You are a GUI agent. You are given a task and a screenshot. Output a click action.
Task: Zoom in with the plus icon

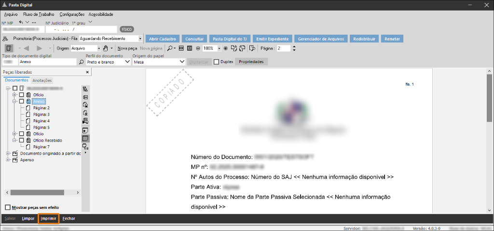pos(226,49)
